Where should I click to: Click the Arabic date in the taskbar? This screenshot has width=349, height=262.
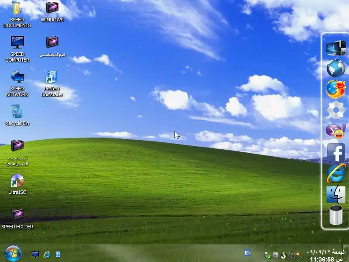point(326,252)
